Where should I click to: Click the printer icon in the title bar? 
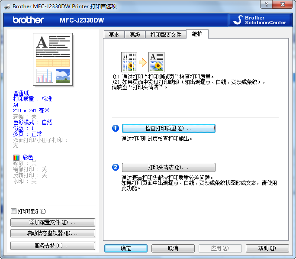pyautogui.click(x=7, y=6)
